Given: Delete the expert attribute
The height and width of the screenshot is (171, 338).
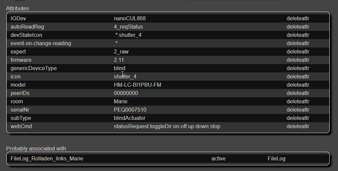Looking at the screenshot, I should (298, 52).
